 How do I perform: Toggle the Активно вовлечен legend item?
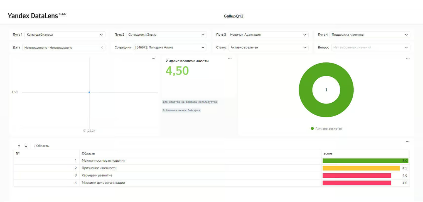(x=326, y=129)
